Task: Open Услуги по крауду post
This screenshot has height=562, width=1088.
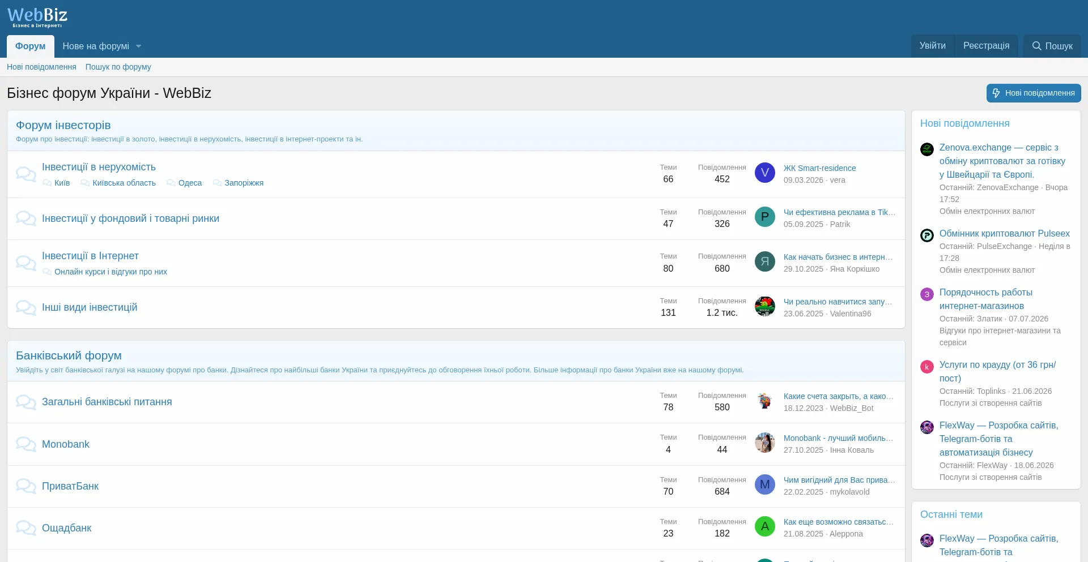Action: click(997, 372)
